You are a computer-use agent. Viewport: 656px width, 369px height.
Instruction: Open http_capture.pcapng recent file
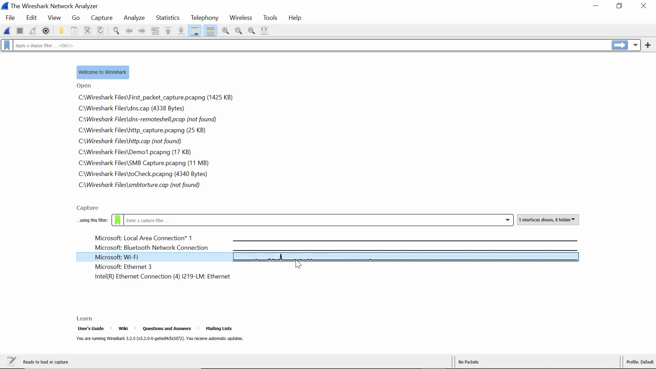[142, 130]
